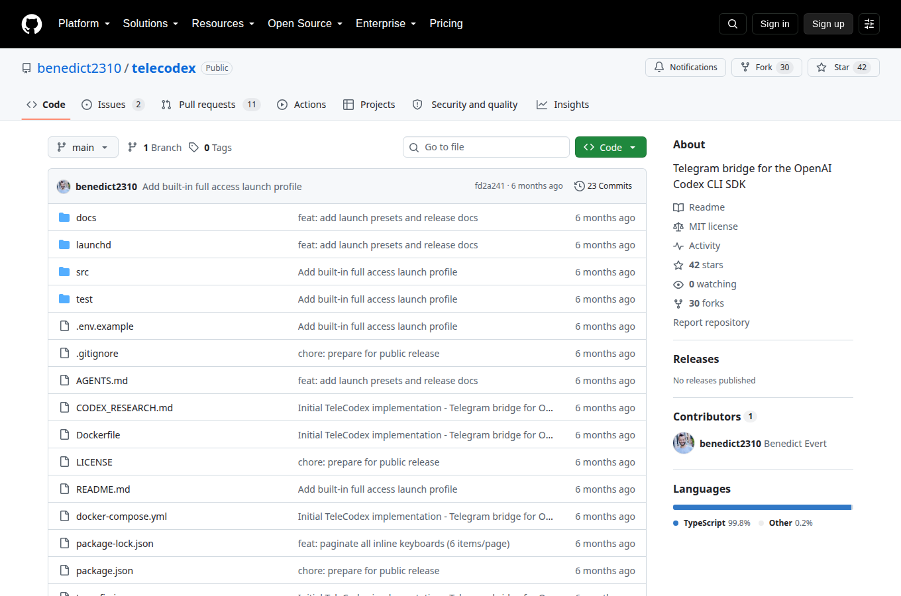The height and width of the screenshot is (596, 901).
Task: Open the Insights tab
Action: (562, 105)
